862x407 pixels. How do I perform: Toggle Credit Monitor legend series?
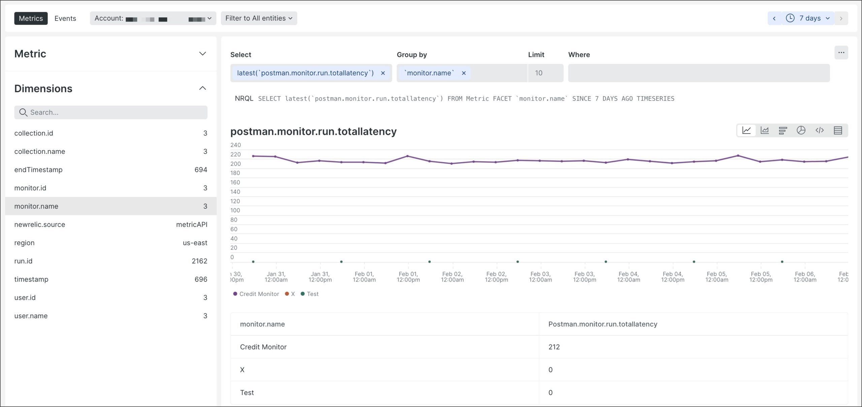[x=256, y=294]
